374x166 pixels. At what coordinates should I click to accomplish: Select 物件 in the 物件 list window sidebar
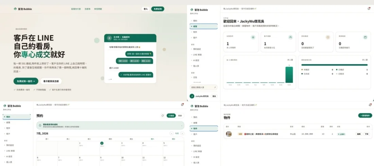coord(204,128)
